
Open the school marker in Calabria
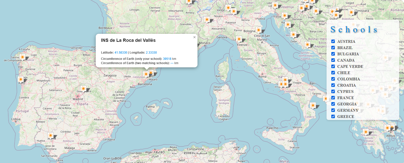coord(313,105)
